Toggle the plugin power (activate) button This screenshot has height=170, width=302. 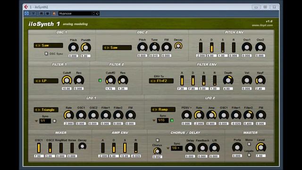26,13
